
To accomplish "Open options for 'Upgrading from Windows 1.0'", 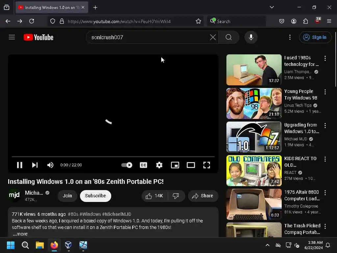I will (325, 126).
